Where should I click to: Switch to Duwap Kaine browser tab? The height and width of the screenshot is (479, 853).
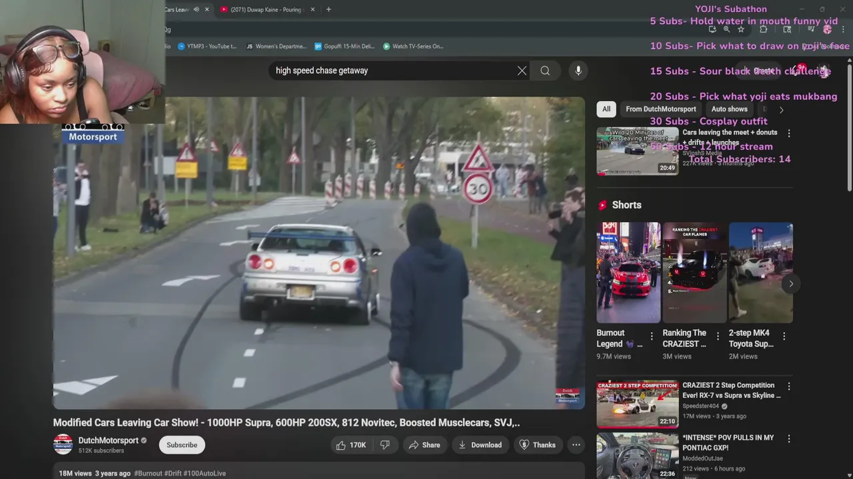[x=267, y=9]
